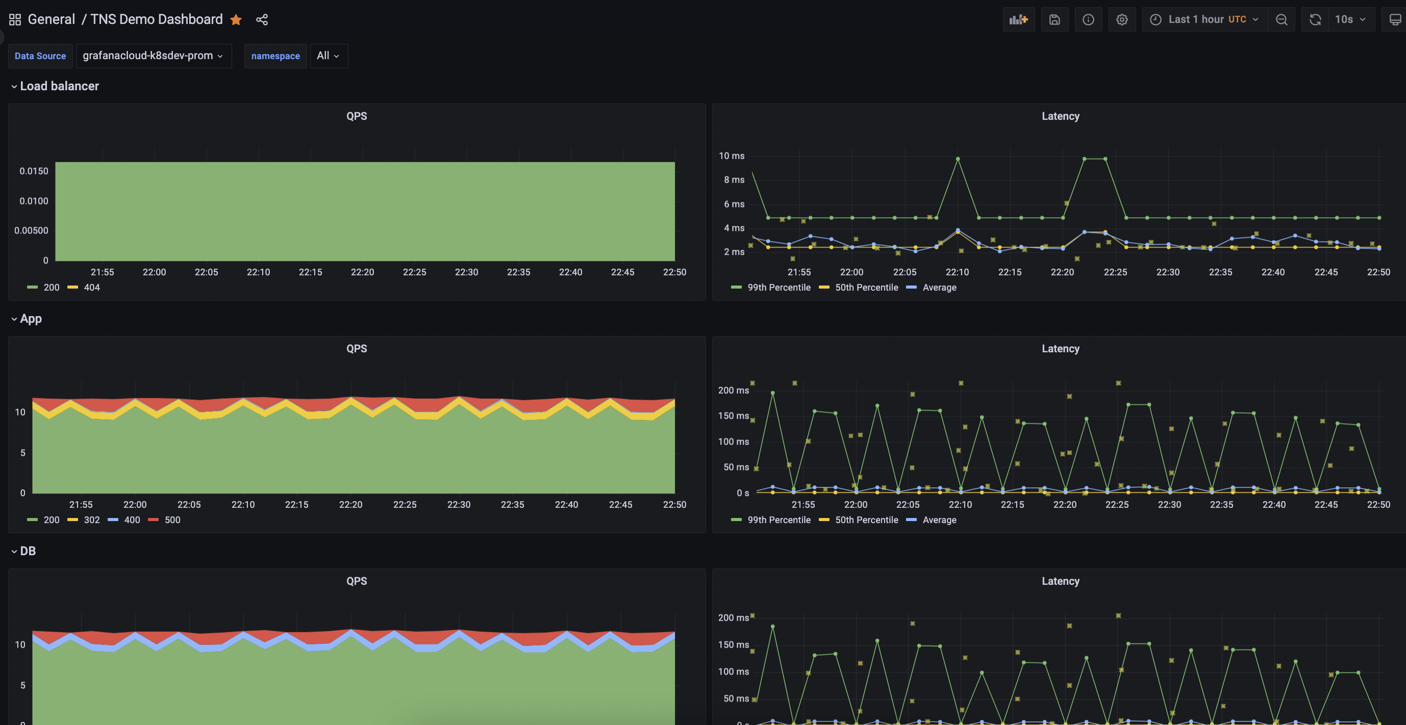Zoom out the time range

click(x=1282, y=20)
